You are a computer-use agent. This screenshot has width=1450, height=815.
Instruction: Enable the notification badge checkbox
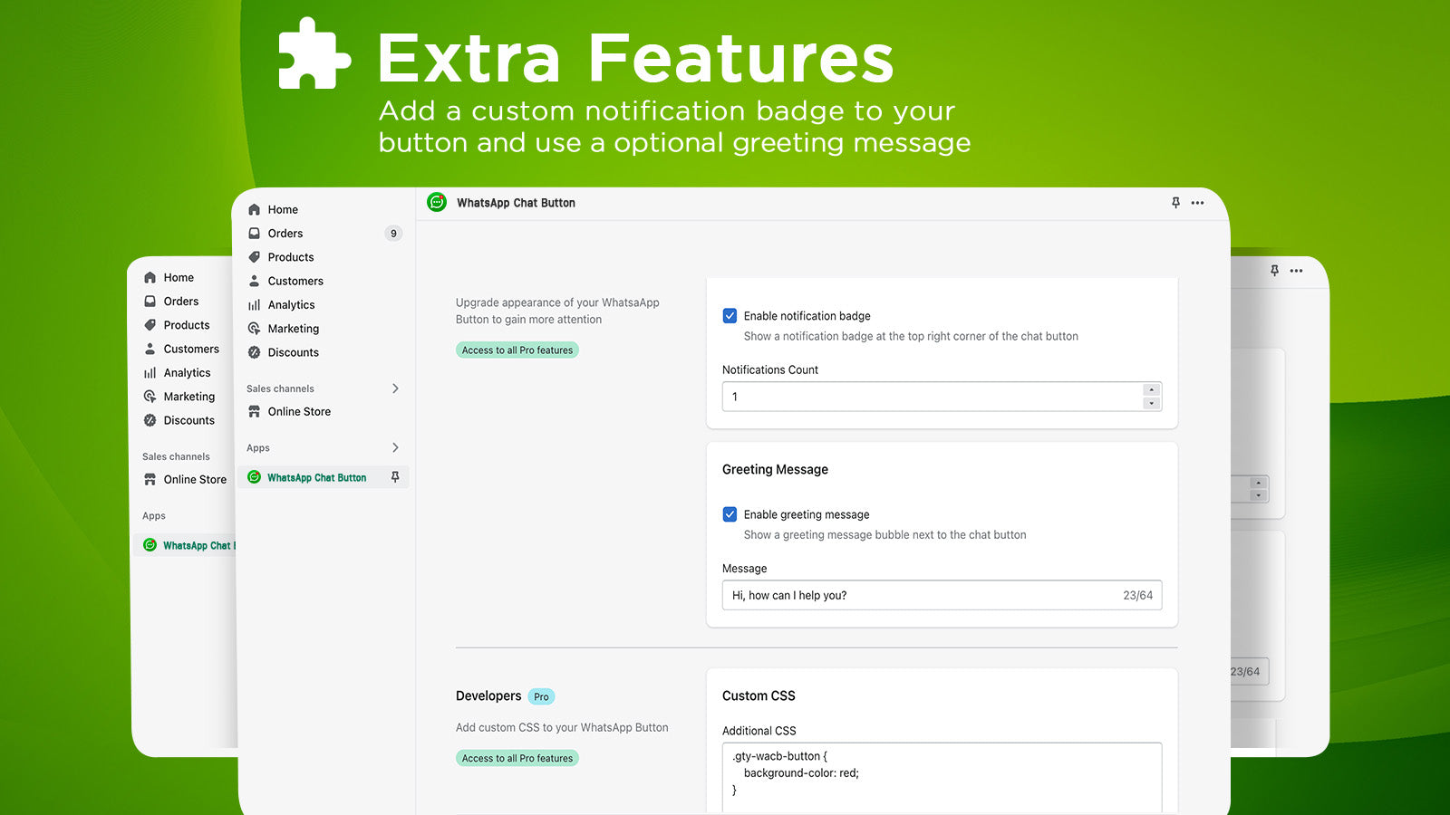click(730, 315)
